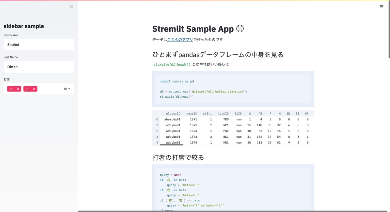Click the sidebar sample heading
This screenshot has width=390, height=212.
coord(23,26)
